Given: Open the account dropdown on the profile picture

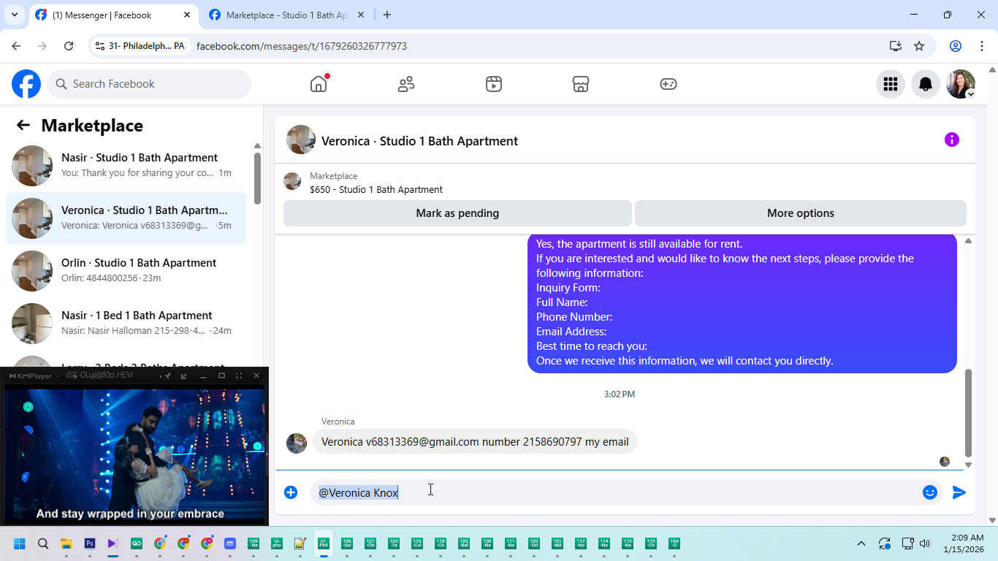Looking at the screenshot, I should click(x=970, y=94).
